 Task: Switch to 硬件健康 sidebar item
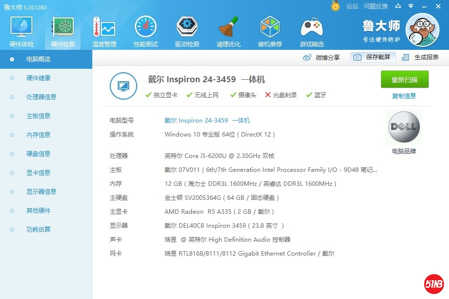click(x=38, y=78)
